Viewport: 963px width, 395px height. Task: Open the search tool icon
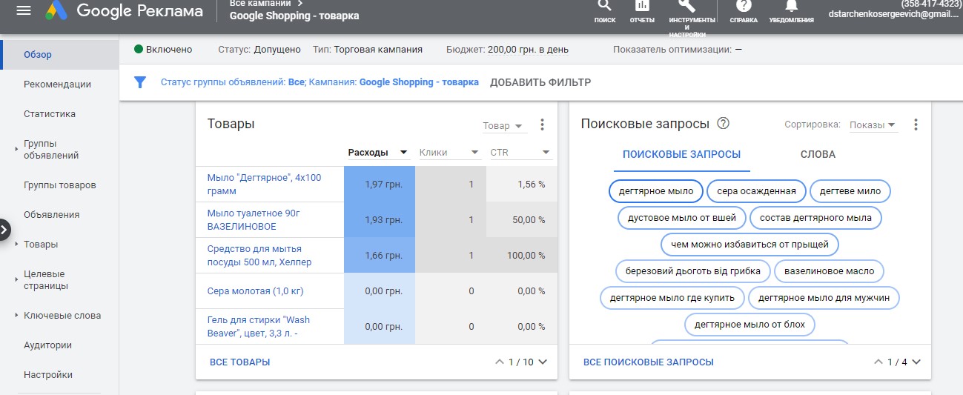tap(605, 7)
